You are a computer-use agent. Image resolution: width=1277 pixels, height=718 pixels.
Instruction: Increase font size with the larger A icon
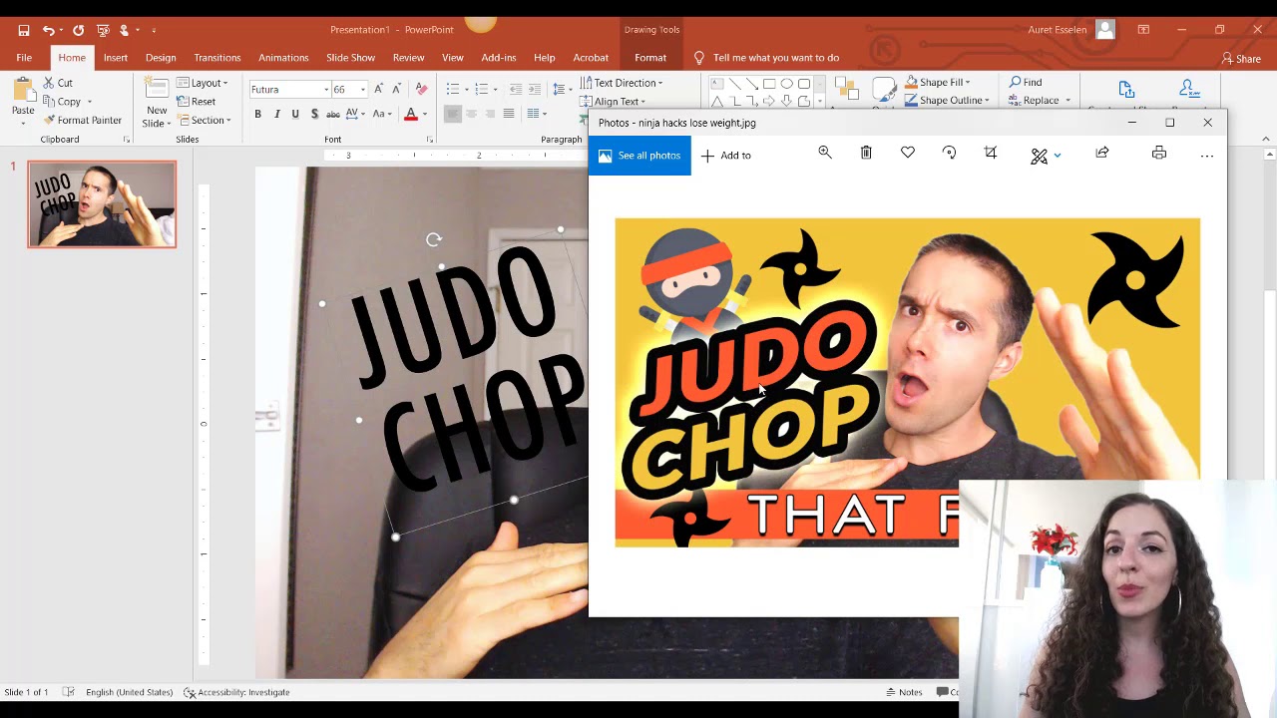pos(378,89)
